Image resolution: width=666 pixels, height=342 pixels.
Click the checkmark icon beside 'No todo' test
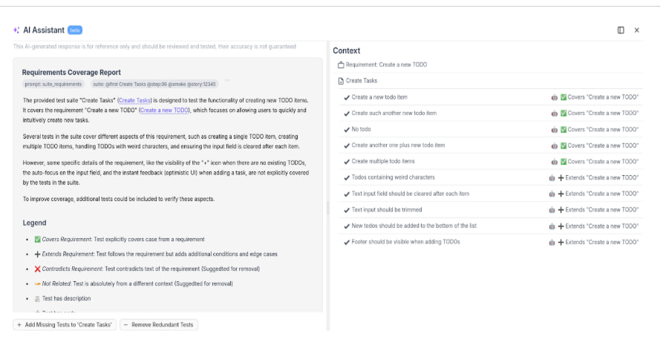[x=347, y=130]
